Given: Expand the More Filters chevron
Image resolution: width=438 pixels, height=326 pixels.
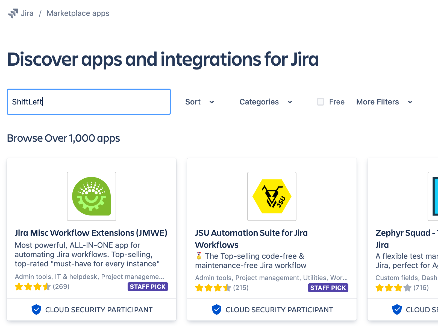Looking at the screenshot, I should (x=410, y=102).
